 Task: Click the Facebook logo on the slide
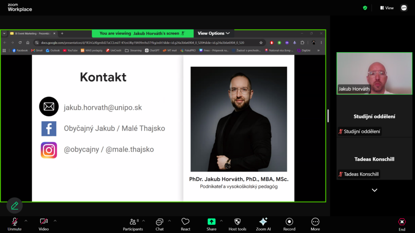[x=49, y=129]
